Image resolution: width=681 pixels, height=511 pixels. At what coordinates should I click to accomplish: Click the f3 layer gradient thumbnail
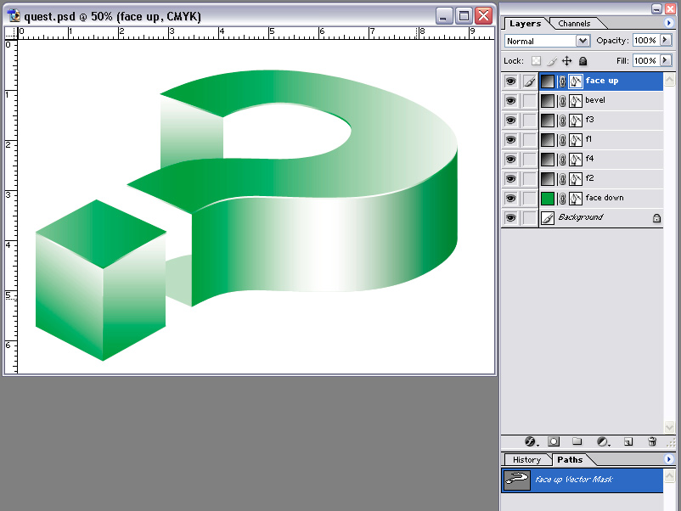point(547,121)
